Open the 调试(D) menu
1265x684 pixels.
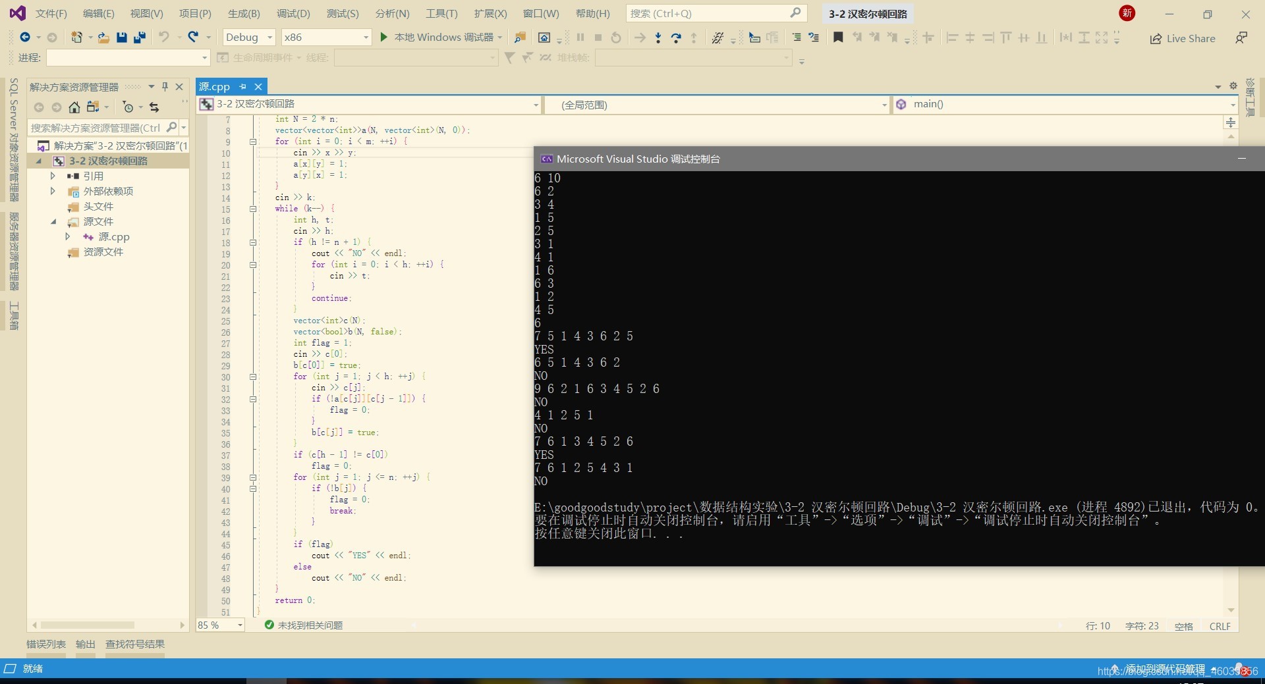tap(293, 13)
